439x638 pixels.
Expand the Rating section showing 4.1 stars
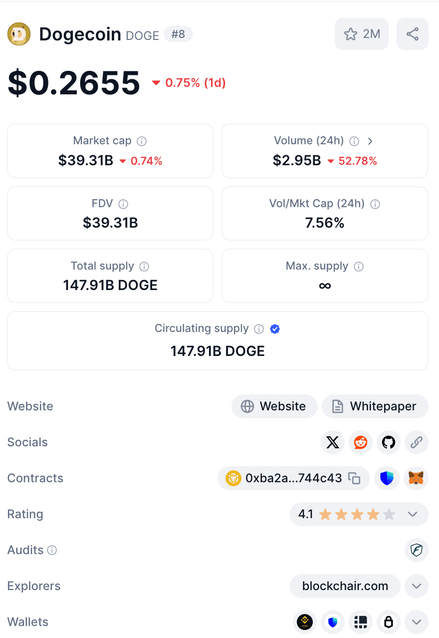413,514
